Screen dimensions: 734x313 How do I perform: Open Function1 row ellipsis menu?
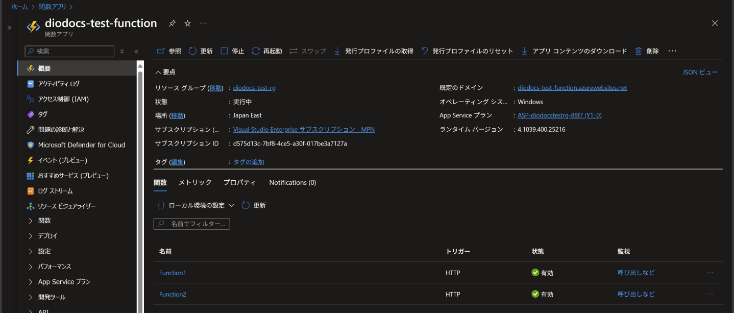pyautogui.click(x=710, y=273)
